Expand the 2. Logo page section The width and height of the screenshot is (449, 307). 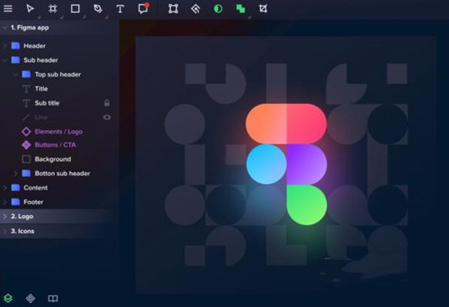tap(5, 217)
